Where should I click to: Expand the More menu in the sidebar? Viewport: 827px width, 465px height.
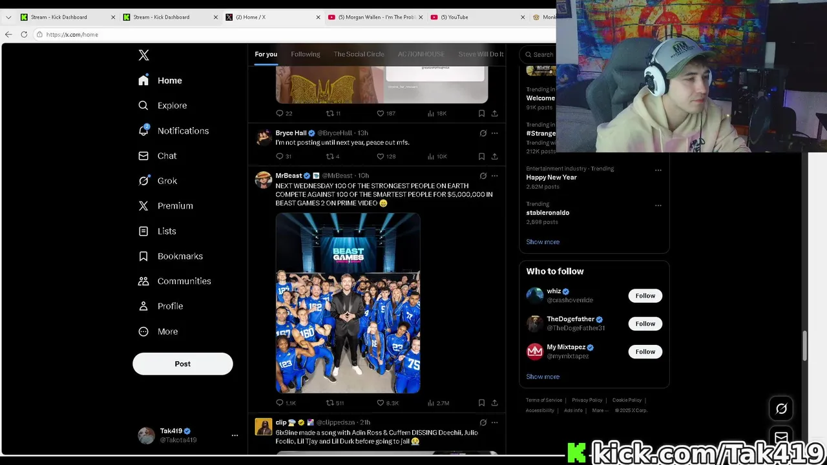coord(158,331)
